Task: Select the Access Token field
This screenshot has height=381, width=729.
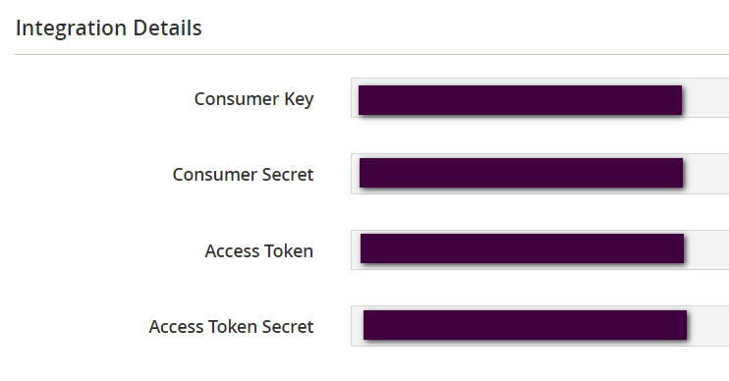Action: click(539, 250)
